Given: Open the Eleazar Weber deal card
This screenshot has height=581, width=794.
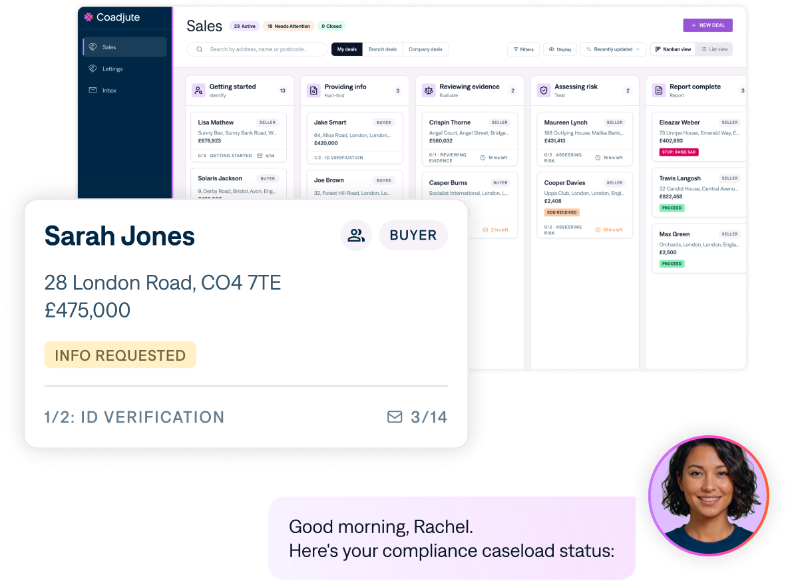Looking at the screenshot, I should pyautogui.click(x=699, y=137).
